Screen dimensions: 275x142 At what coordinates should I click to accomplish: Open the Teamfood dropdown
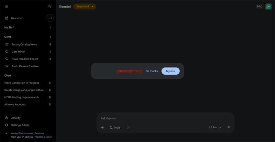tap(85, 7)
